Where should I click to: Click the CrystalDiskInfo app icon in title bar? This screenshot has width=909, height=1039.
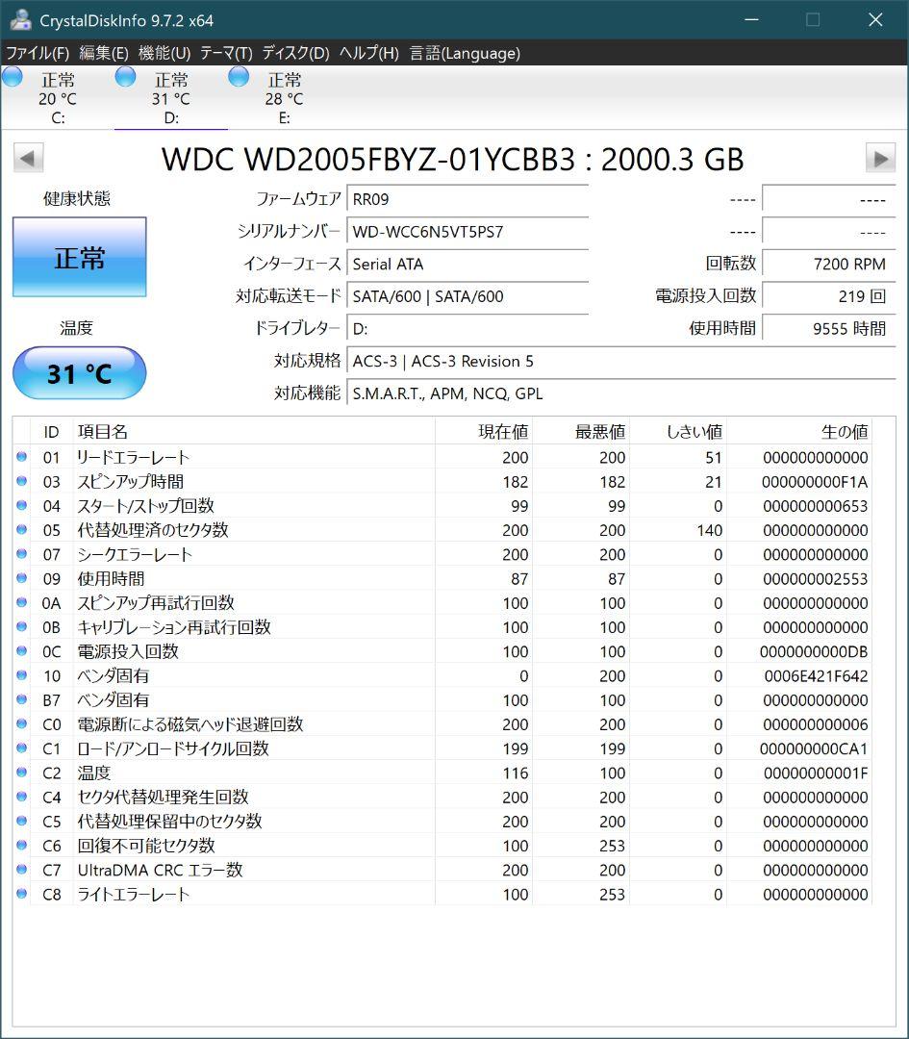[20, 20]
